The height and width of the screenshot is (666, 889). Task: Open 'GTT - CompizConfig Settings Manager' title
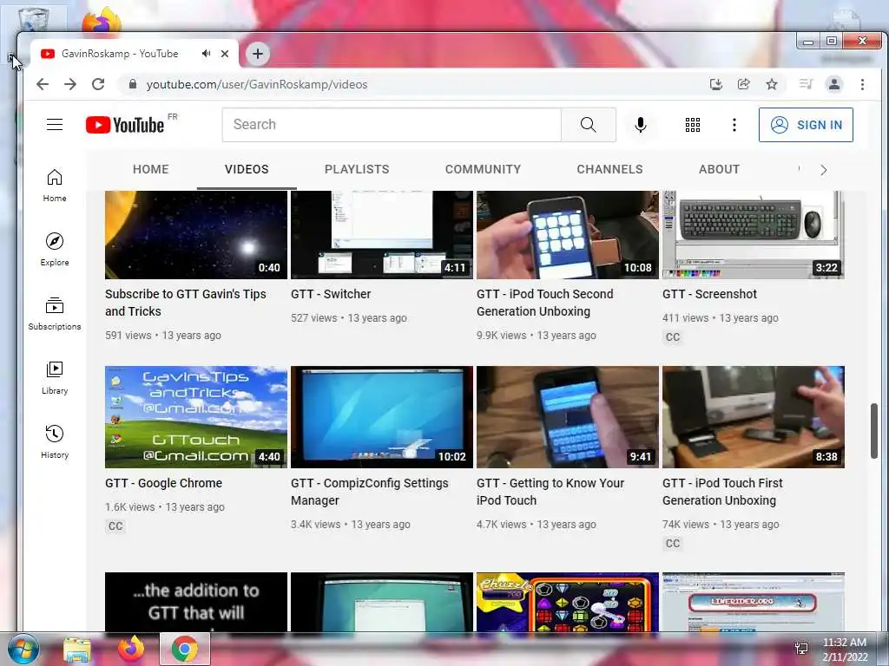(370, 493)
